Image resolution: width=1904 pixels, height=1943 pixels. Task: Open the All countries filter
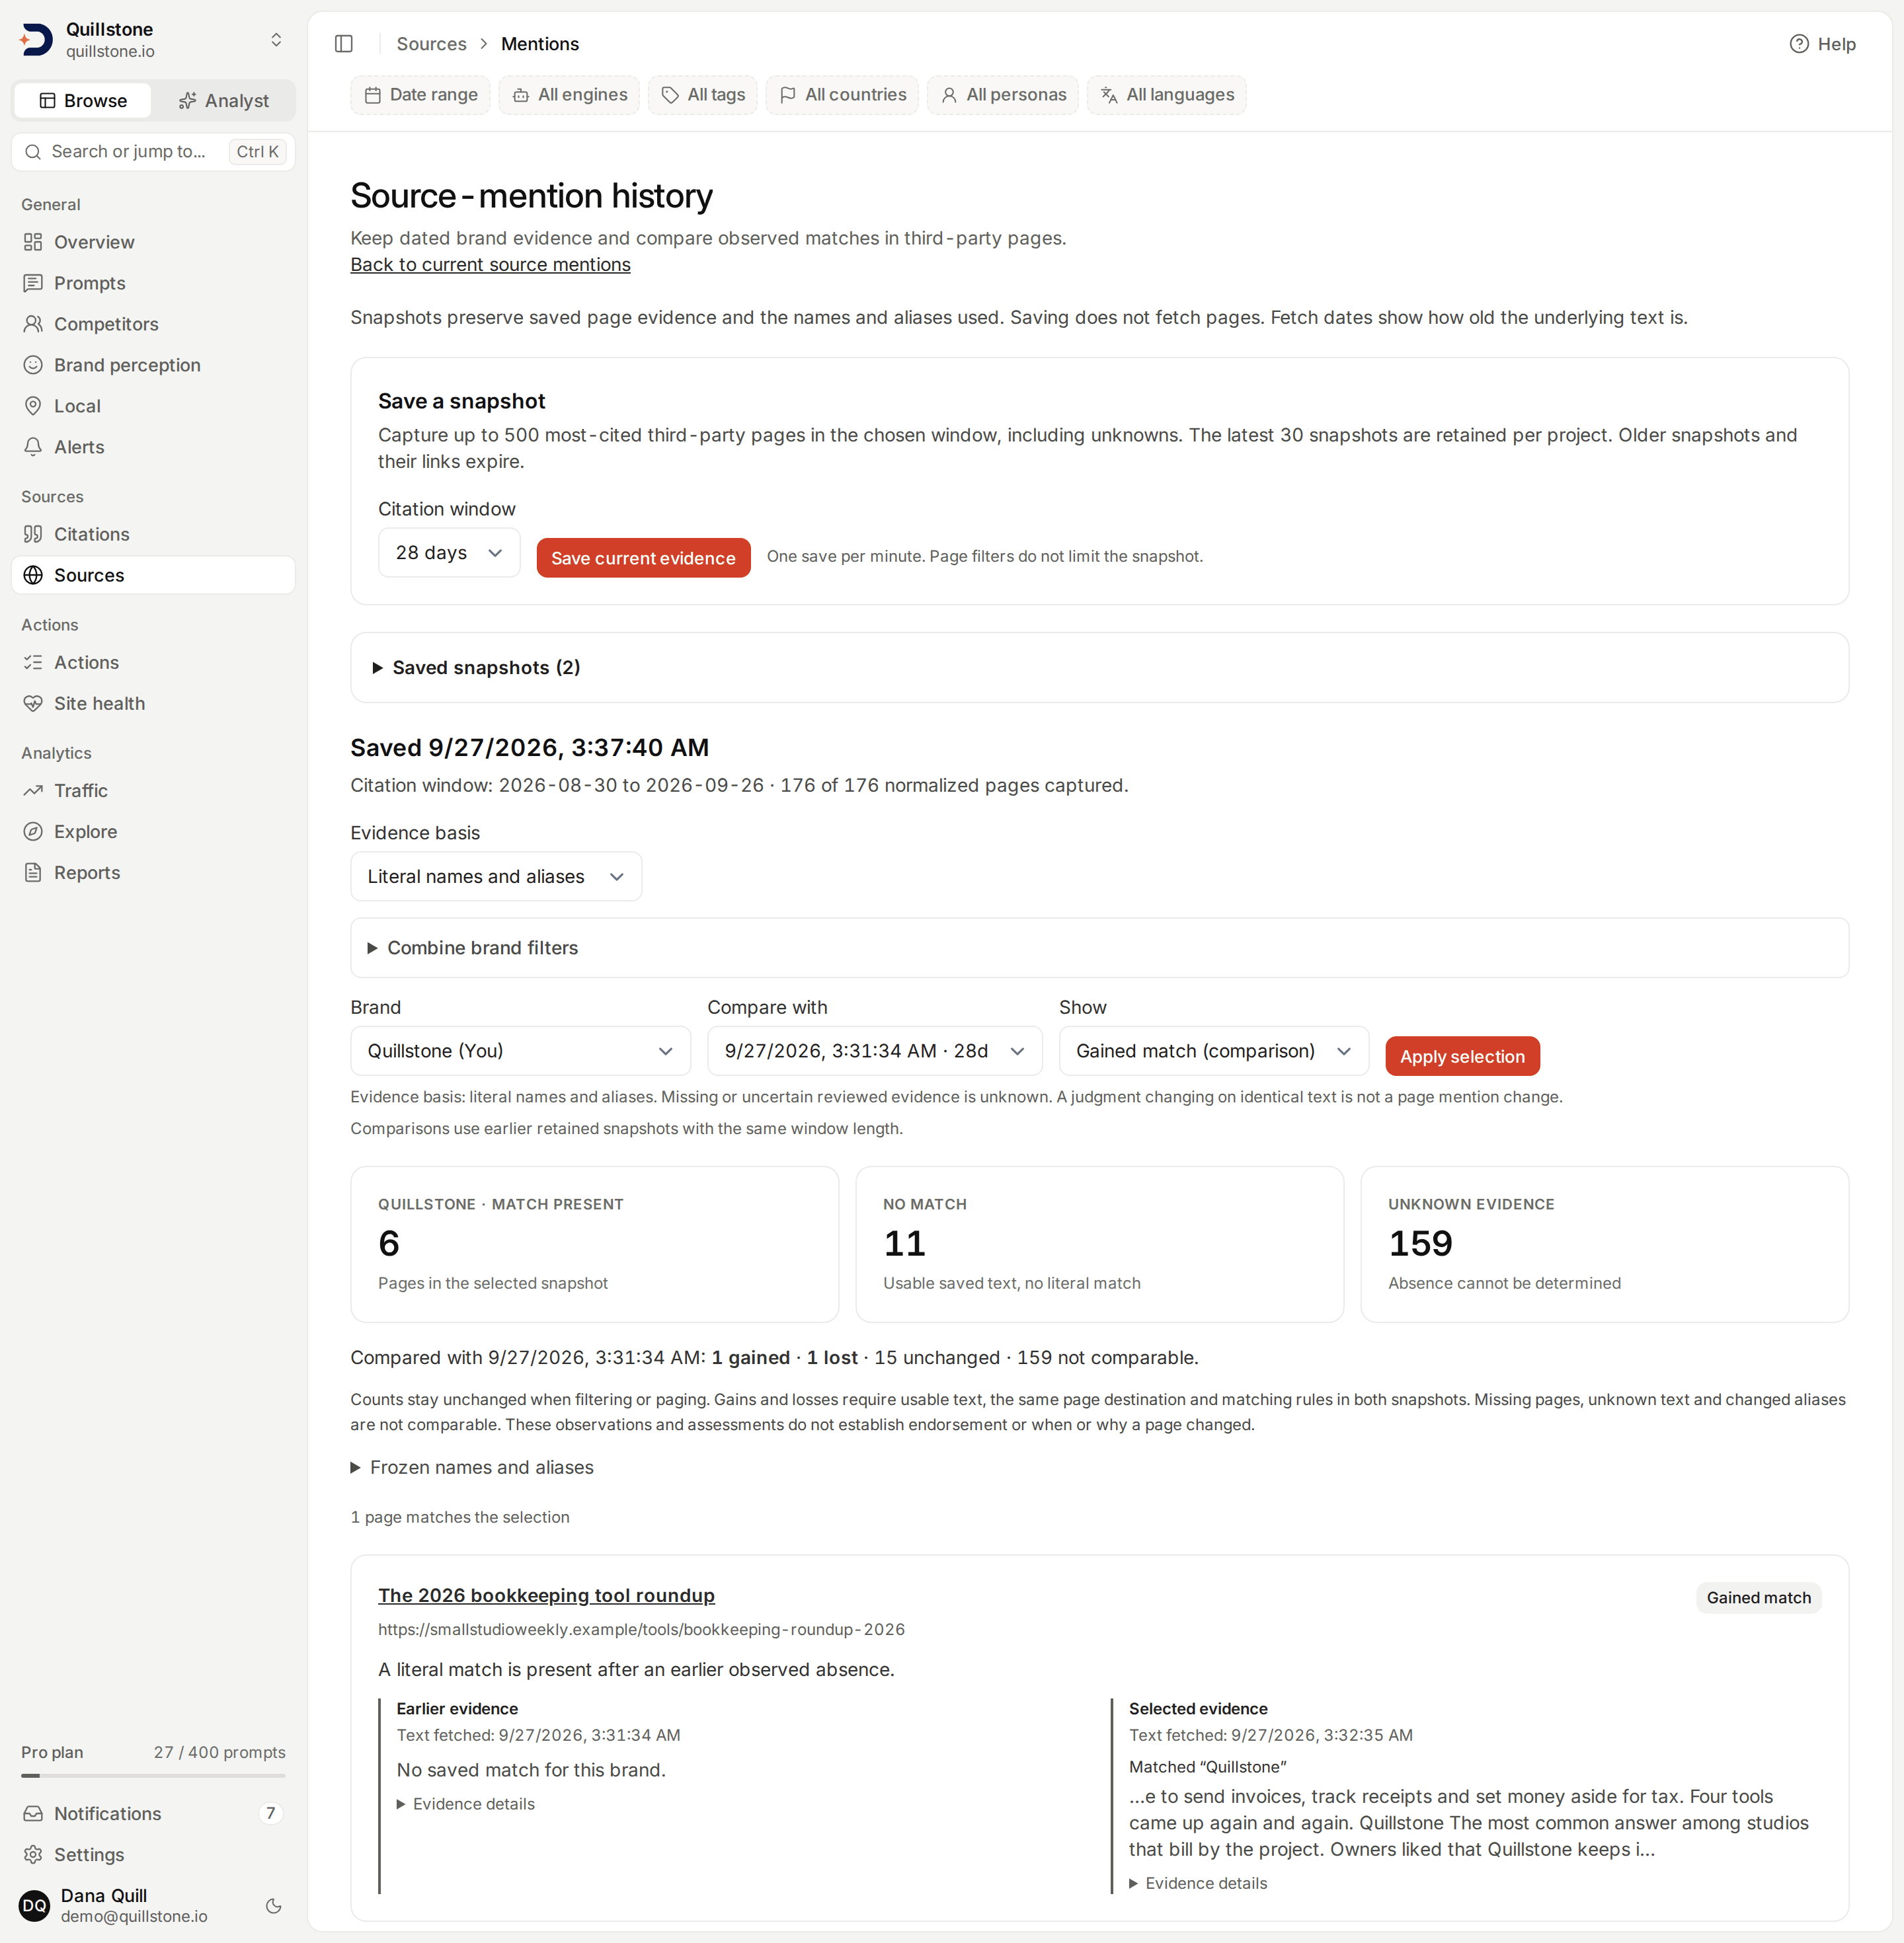click(842, 95)
